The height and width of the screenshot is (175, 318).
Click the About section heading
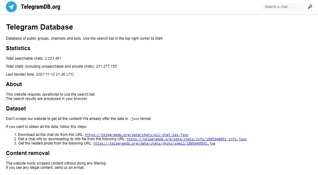coord(14,84)
